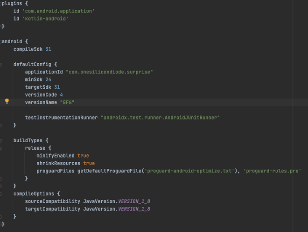The height and width of the screenshot is (232, 308).
Task: Fold the buildTypes block in gutter
Action: point(1,140)
